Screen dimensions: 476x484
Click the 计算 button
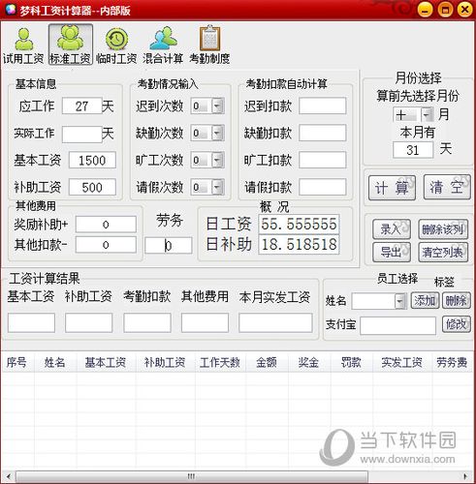pyautogui.click(x=392, y=188)
